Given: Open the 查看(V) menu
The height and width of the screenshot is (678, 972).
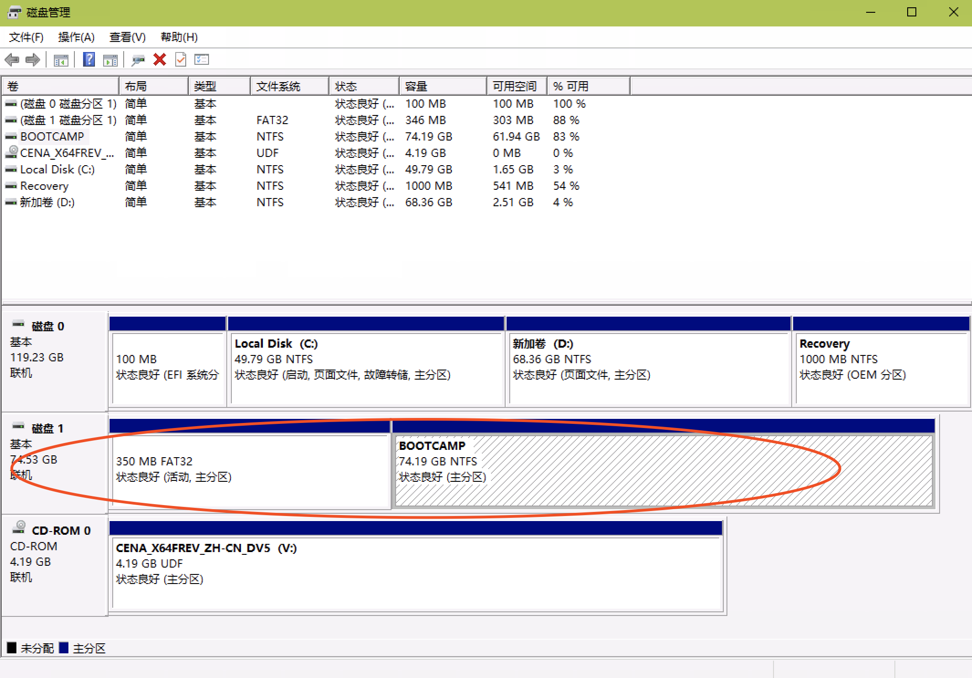Looking at the screenshot, I should click(x=127, y=37).
